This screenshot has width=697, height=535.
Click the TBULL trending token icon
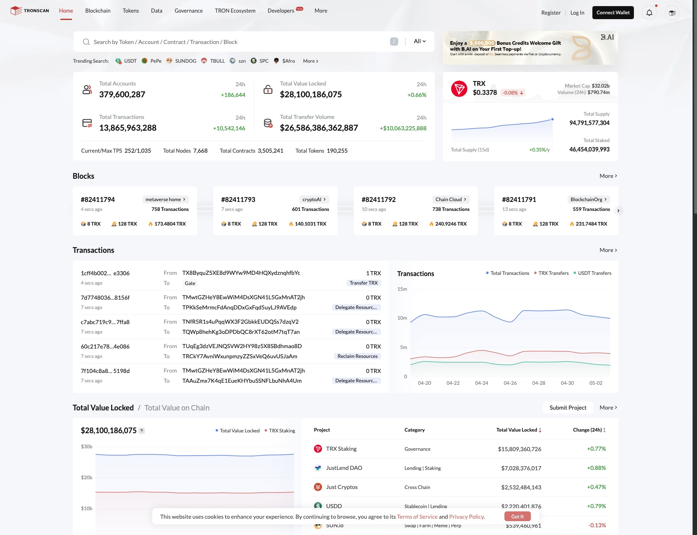[204, 61]
